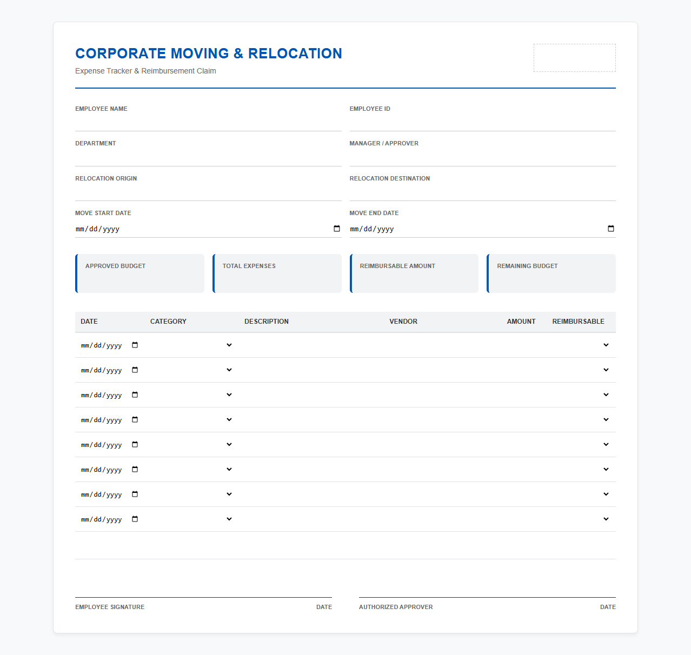Open Reimbursable dropdown in third expense row
This screenshot has height=655, width=691.
coord(581,395)
